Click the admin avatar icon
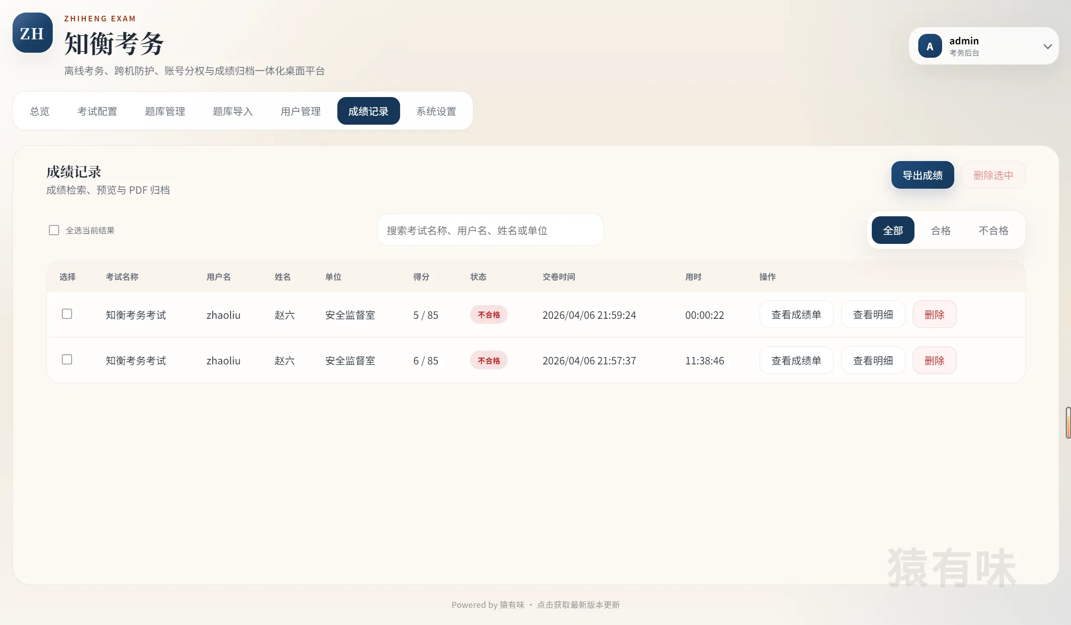The width and height of the screenshot is (1071, 625). (930, 46)
